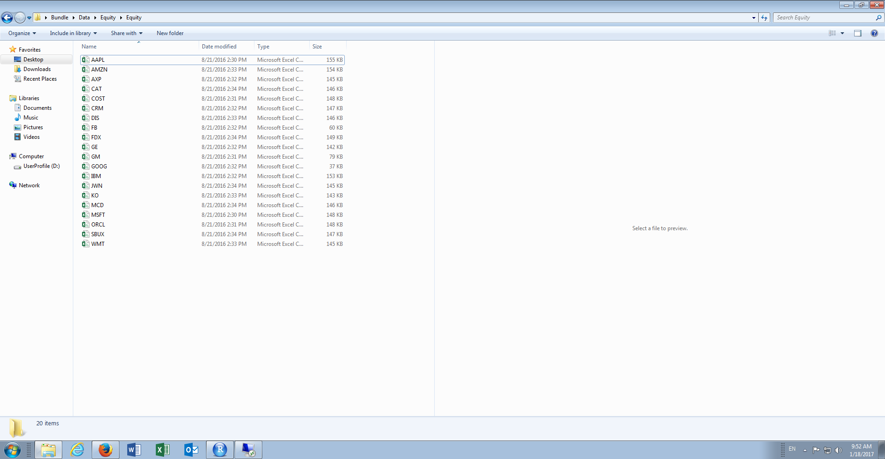This screenshot has height=459, width=885.
Task: Select the JWN file name
Action: point(97,186)
